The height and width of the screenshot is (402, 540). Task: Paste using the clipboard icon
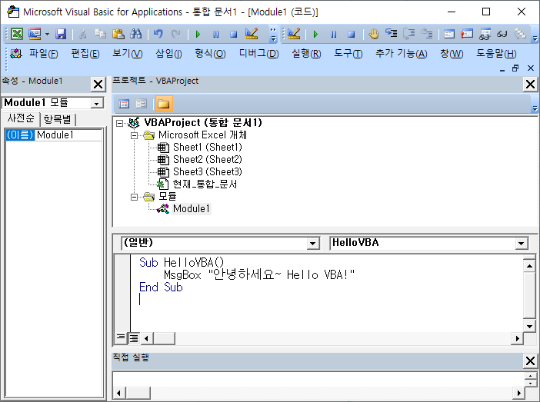(118, 34)
